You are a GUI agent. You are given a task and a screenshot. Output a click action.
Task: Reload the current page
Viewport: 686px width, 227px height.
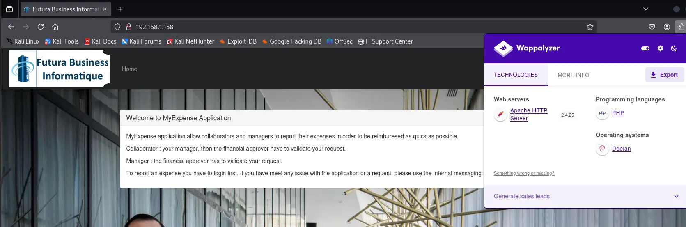pyautogui.click(x=41, y=27)
